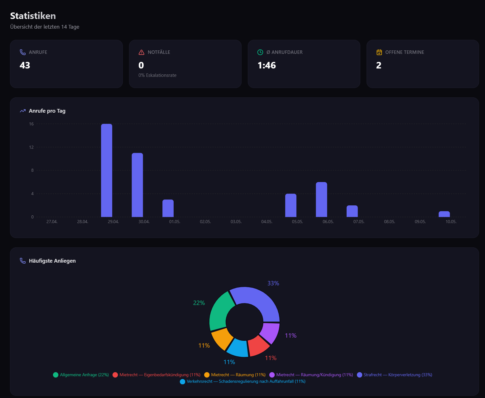Click the 10.05. bar in the chart

pos(444,214)
